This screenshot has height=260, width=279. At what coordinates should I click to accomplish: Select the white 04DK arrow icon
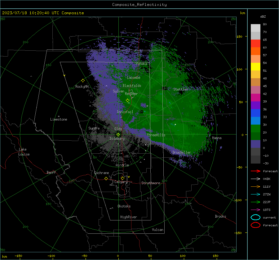(x=255, y=179)
